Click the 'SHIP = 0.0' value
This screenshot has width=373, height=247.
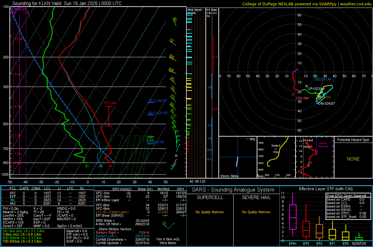click(x=74, y=241)
